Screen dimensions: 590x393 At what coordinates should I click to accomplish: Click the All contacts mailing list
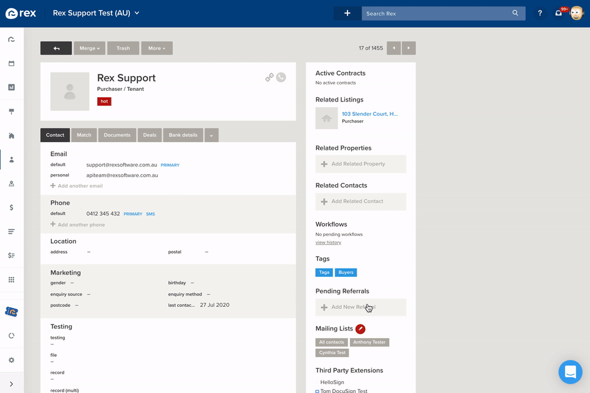(332, 342)
